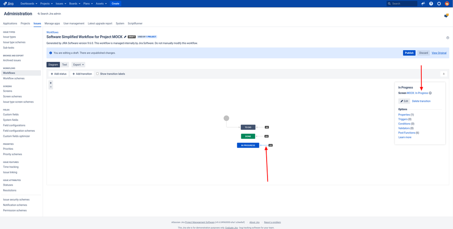This screenshot has height=229, width=453.
Task: Zoom out the diagram with minus button
Action: tap(51, 87)
